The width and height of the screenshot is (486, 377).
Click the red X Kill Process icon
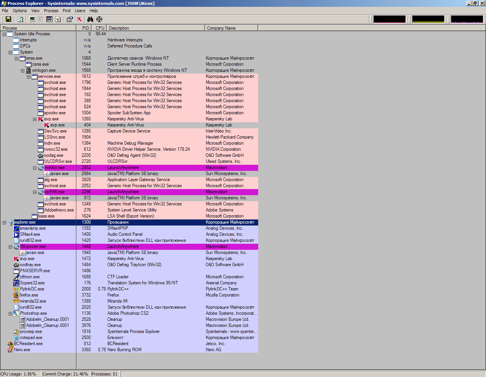tap(79, 19)
